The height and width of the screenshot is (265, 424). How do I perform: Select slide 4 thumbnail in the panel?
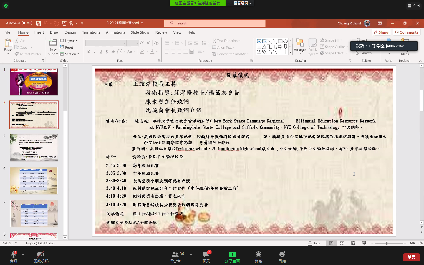tap(34, 180)
